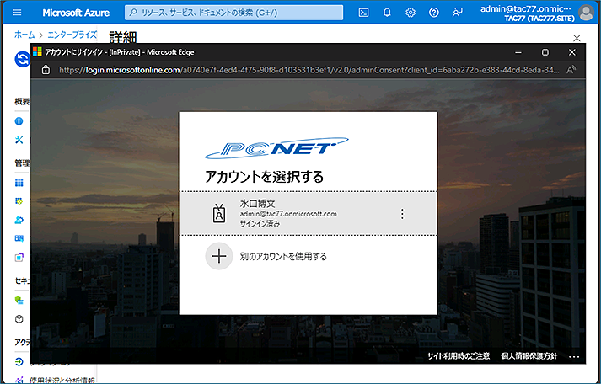Screen dimensions: 601x384
Task: Choose 別のアカウントを使用する
Action: point(283,256)
